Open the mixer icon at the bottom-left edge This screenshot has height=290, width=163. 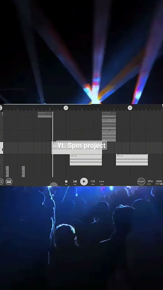click(x=1, y=181)
